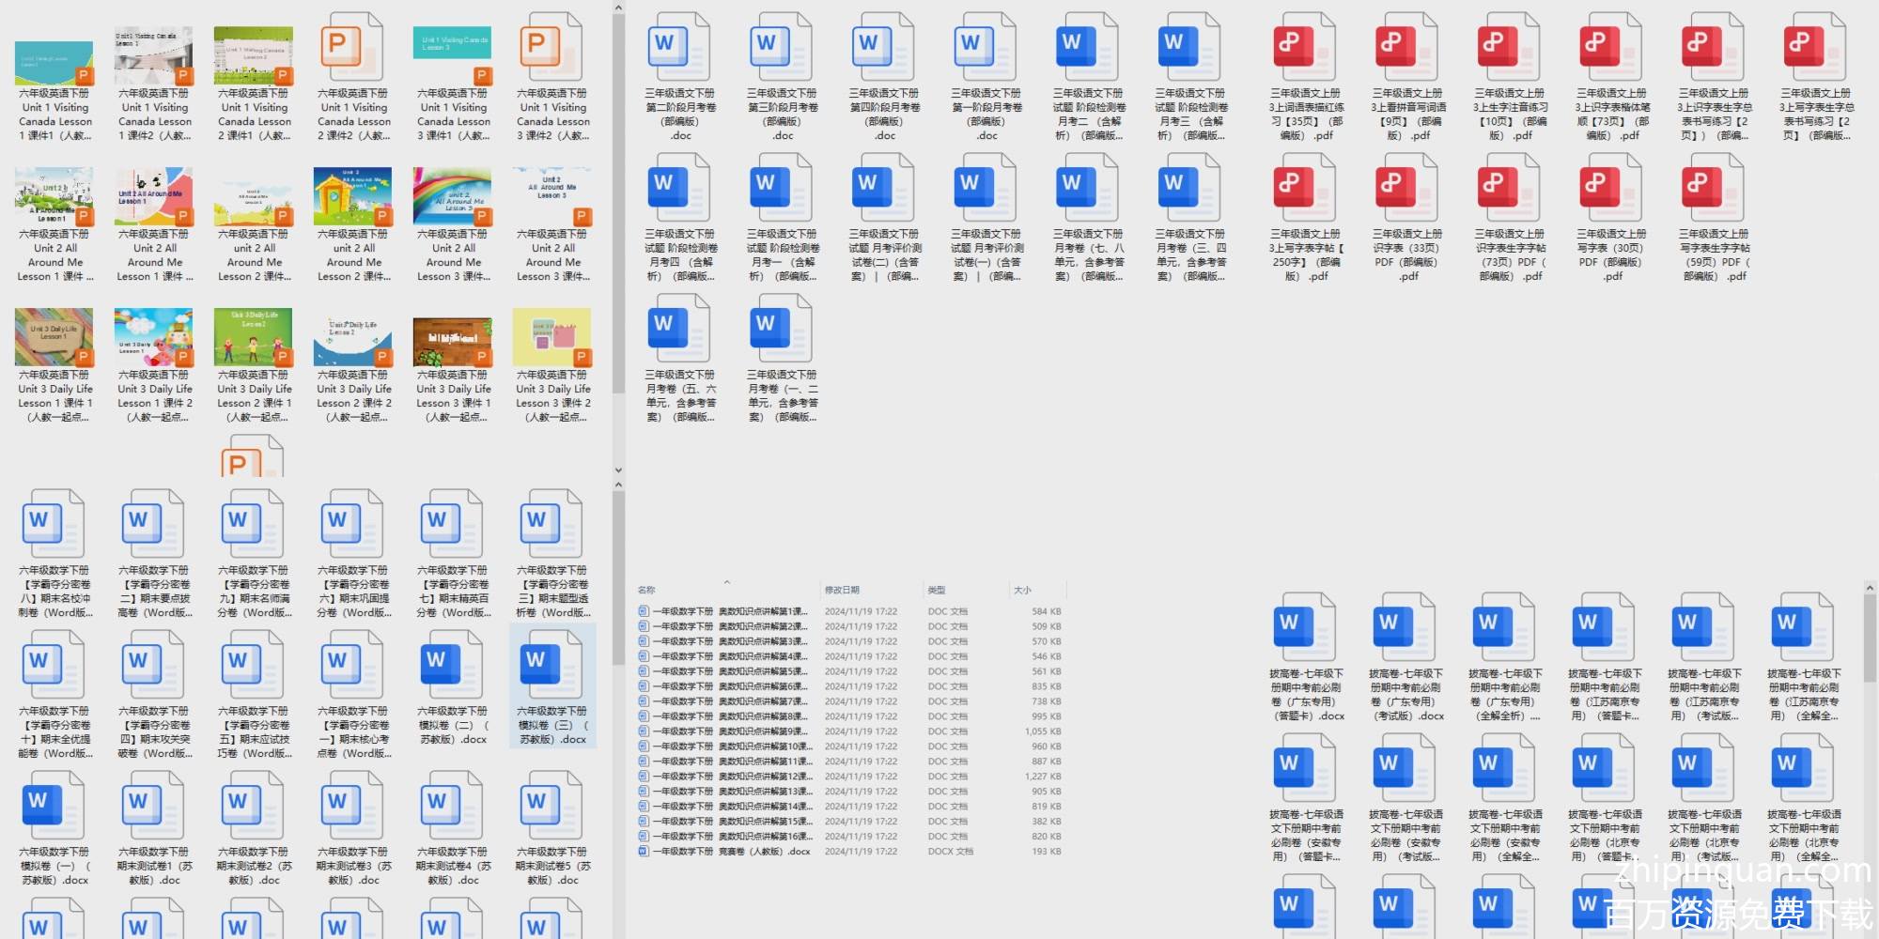
Task: Click scroll-up arrow of 拔高卷 files pane
Action: coord(1870,587)
